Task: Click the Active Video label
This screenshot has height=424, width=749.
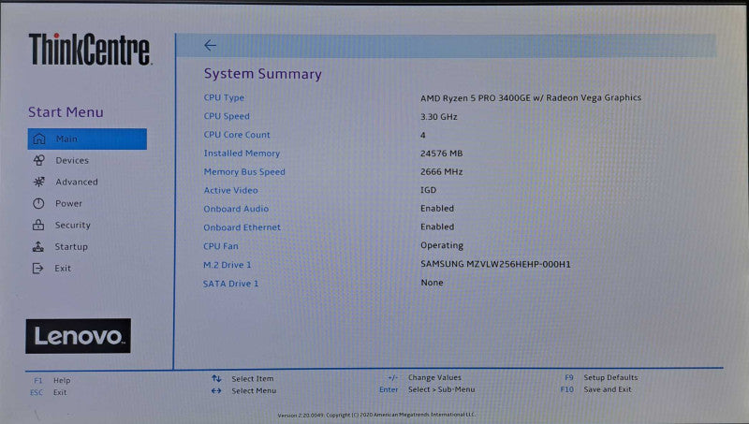Action: (230, 190)
